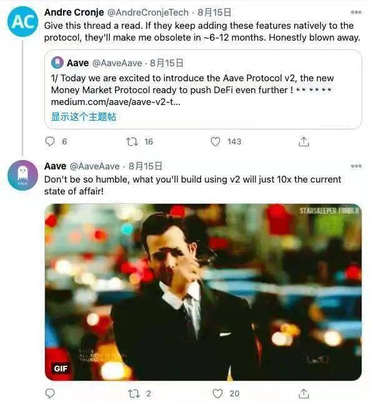Screen dimensions: 371x402
Task: Open the @AaveAave handle on the reply
Action: pyautogui.click(x=95, y=166)
